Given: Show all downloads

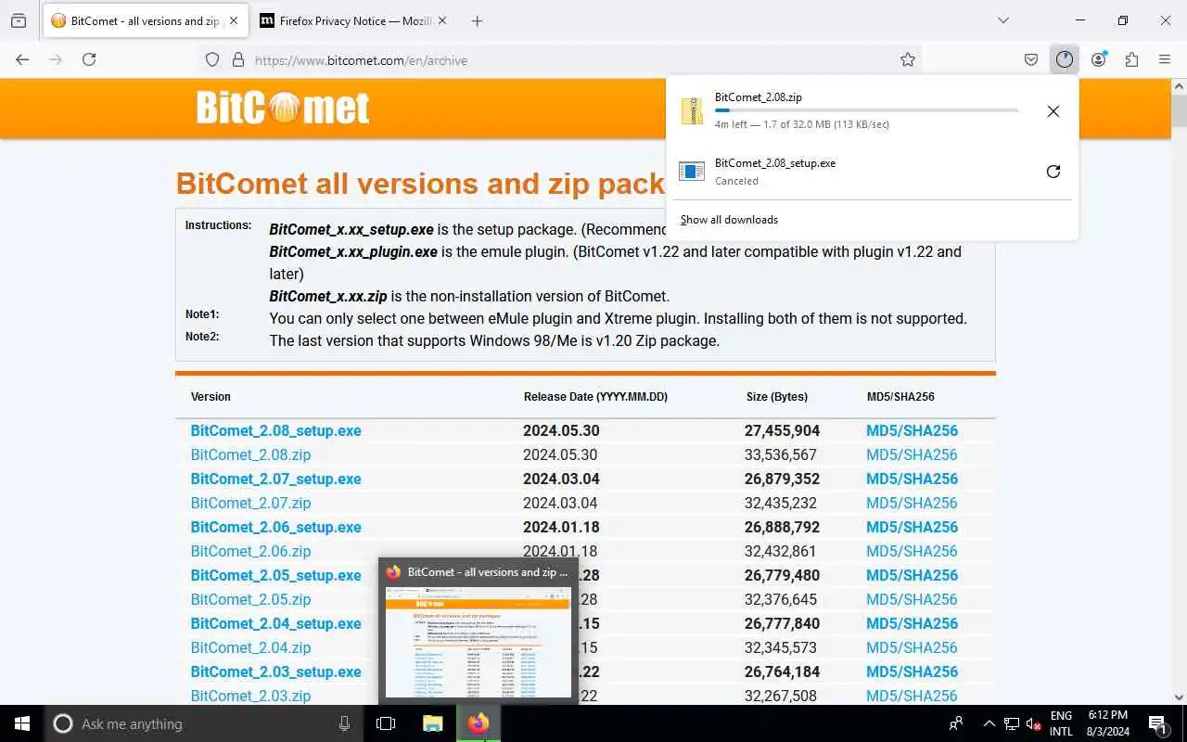Looking at the screenshot, I should point(729,220).
